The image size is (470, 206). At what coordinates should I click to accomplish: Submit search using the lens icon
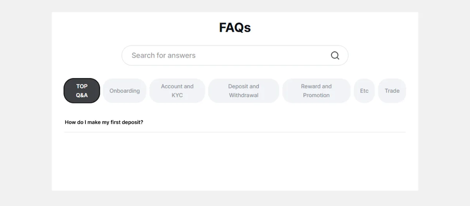click(335, 55)
